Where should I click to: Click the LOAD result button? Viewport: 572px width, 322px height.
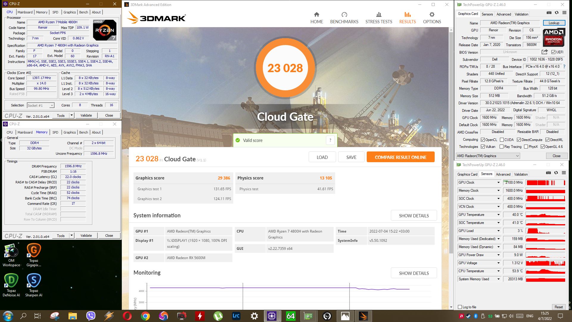[x=322, y=157]
